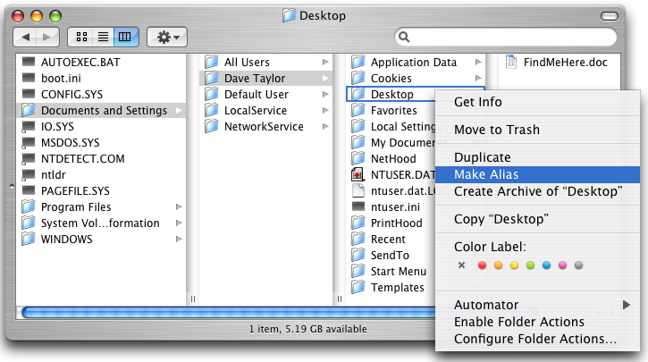648x362 pixels.
Task: Click the LocalService folder icon
Action: [212, 110]
